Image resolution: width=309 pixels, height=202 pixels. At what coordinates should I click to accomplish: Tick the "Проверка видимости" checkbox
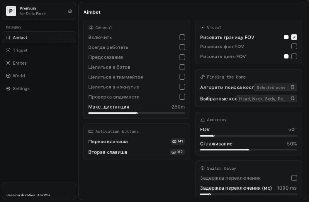pyautogui.click(x=182, y=97)
